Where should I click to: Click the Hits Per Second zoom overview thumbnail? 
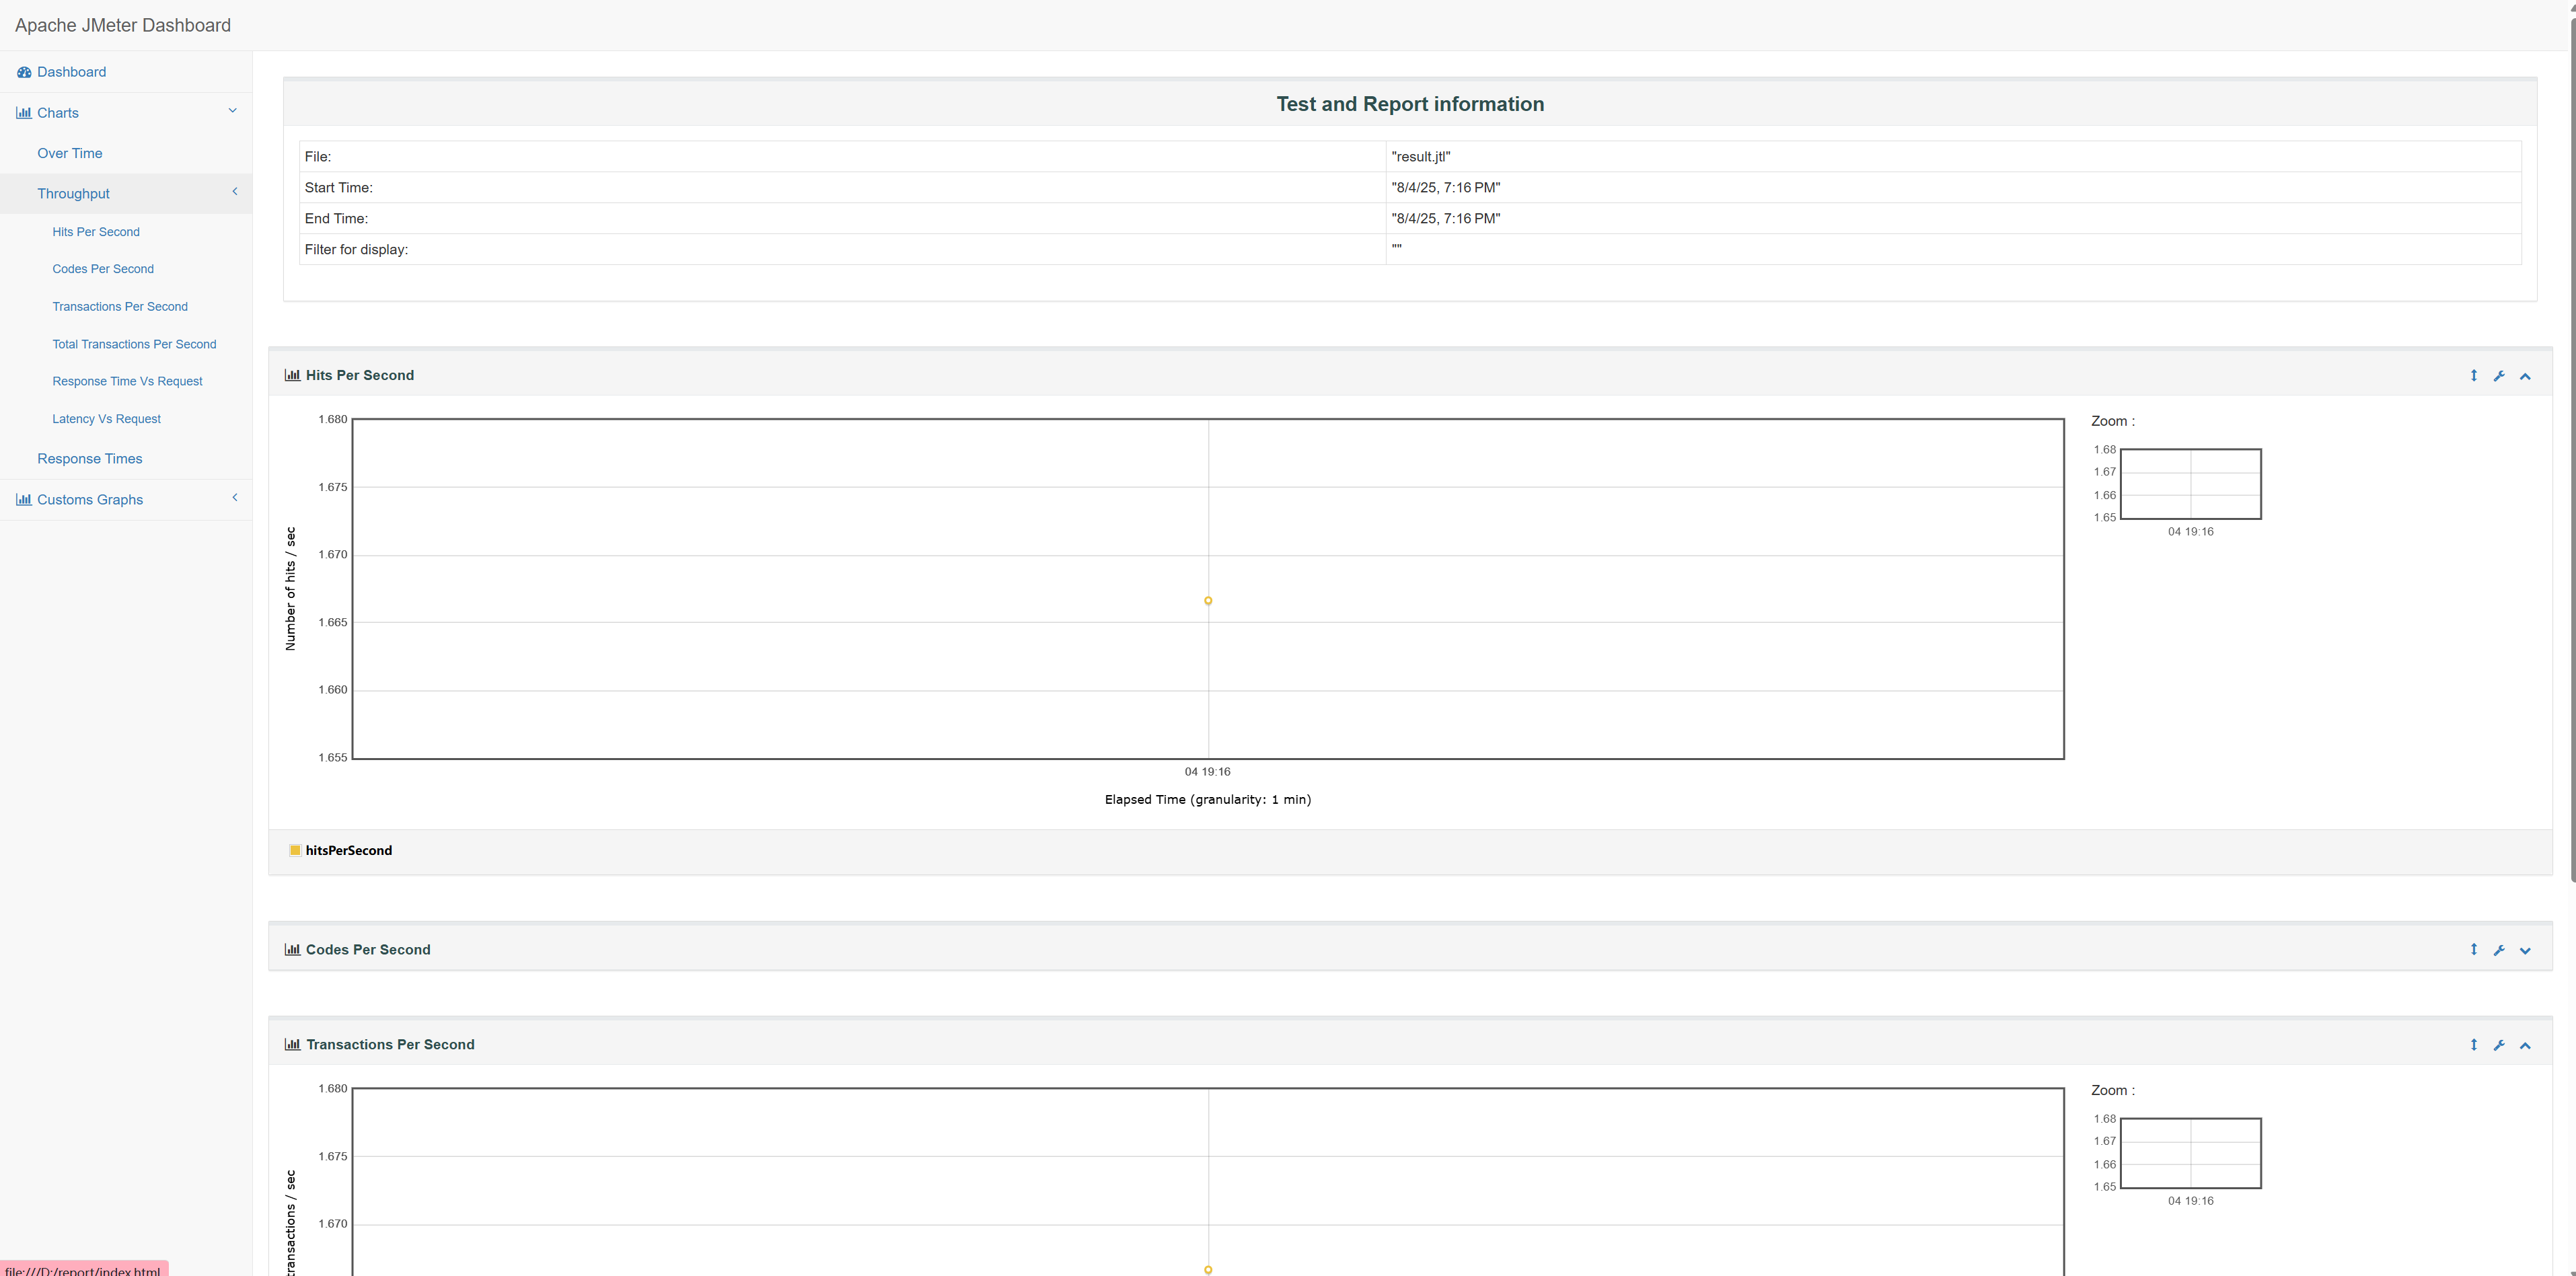(x=2190, y=484)
